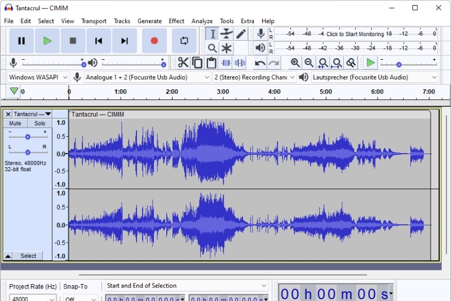Skip to start of the project
The image size is (451, 301).
[x=98, y=41]
